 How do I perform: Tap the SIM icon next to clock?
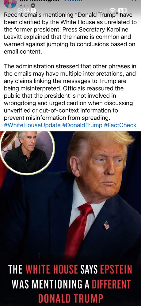point(33,10)
